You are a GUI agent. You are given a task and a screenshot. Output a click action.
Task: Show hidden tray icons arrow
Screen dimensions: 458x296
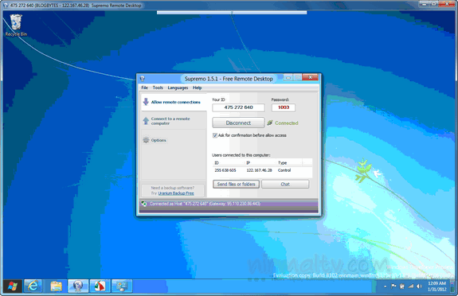point(386,286)
